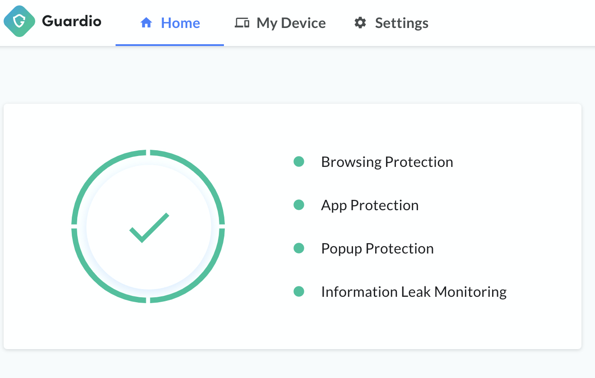Click the house icon beside Home

[146, 23]
